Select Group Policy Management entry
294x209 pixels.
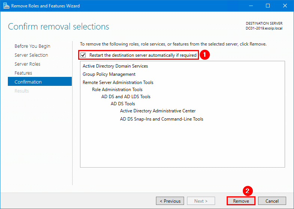click(x=109, y=74)
